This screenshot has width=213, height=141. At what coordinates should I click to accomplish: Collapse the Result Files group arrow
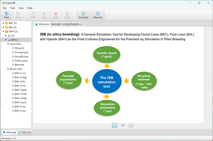point(8,69)
